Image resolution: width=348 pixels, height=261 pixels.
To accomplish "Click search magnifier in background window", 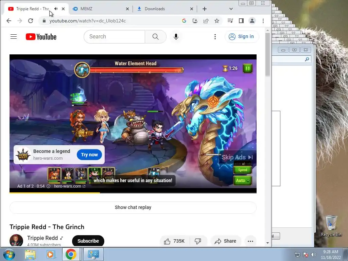I will 307,59.
